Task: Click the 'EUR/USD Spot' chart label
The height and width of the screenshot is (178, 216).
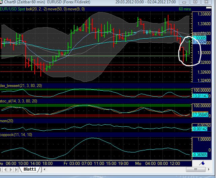Action: 12,9
